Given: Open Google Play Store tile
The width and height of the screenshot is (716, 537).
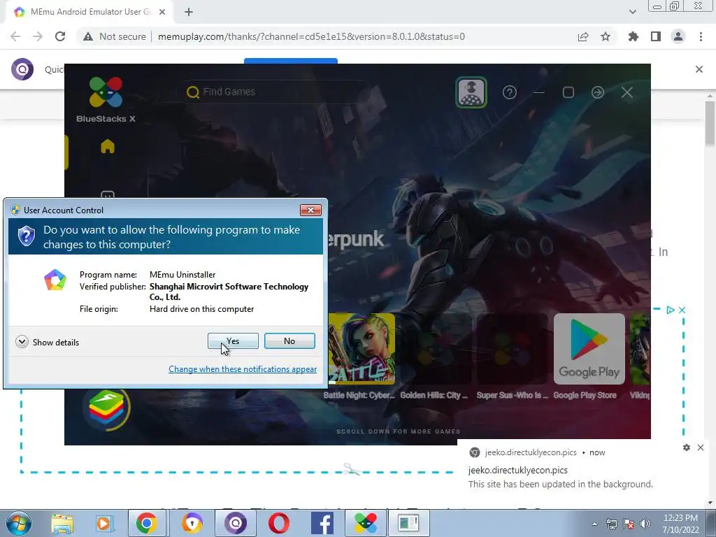Looking at the screenshot, I should tap(589, 349).
